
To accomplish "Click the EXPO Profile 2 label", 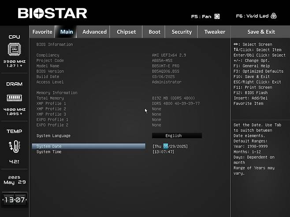I will tap(52, 125).
